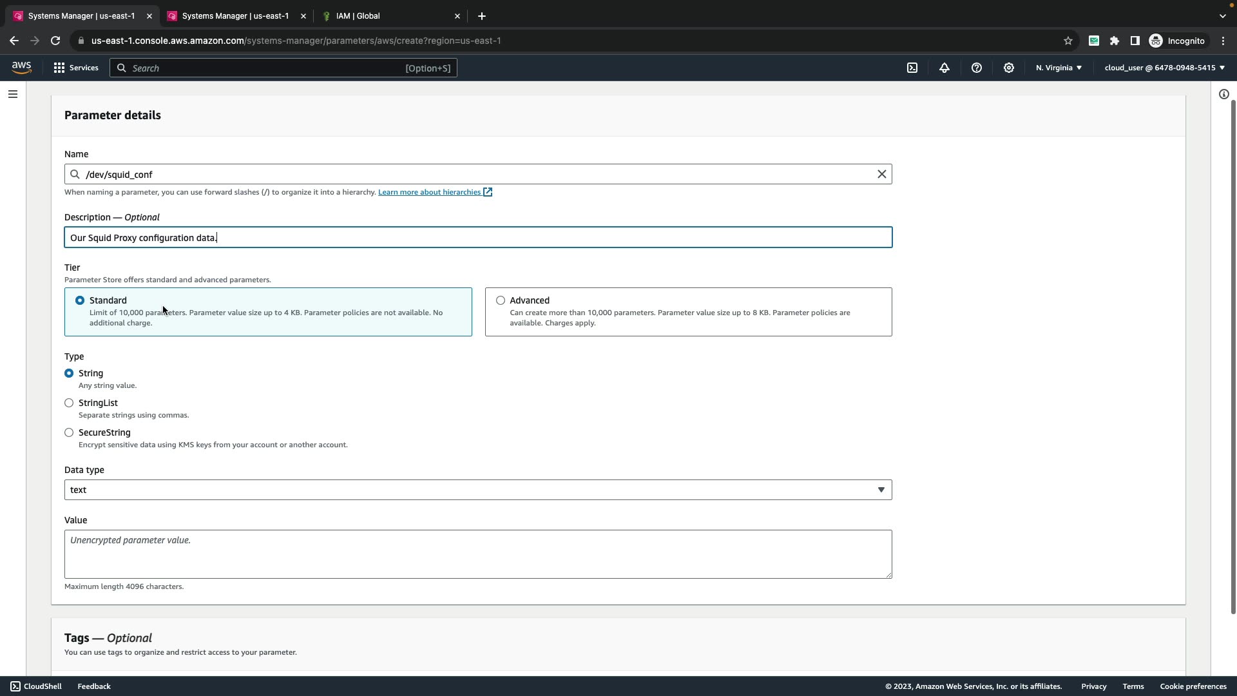This screenshot has width=1237, height=696.
Task: Click the AWS logo home icon
Action: pos(21,68)
